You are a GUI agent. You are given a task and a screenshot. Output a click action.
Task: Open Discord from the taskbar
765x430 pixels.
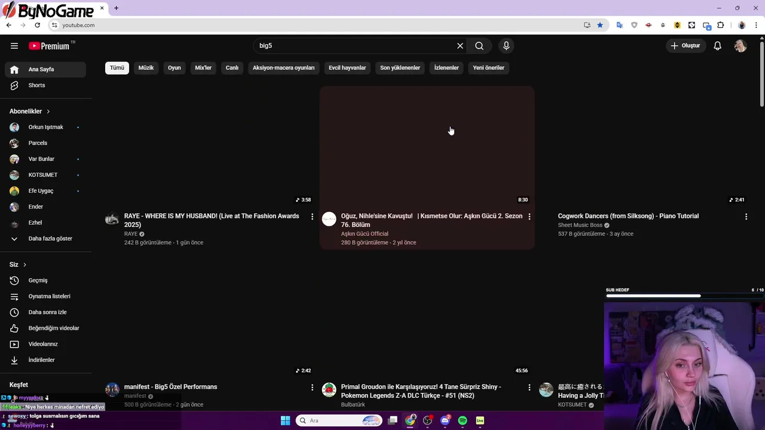[x=445, y=420]
